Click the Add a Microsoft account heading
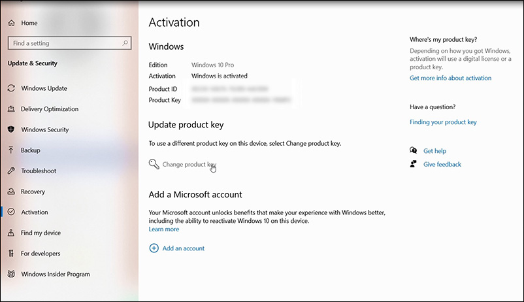 point(195,194)
